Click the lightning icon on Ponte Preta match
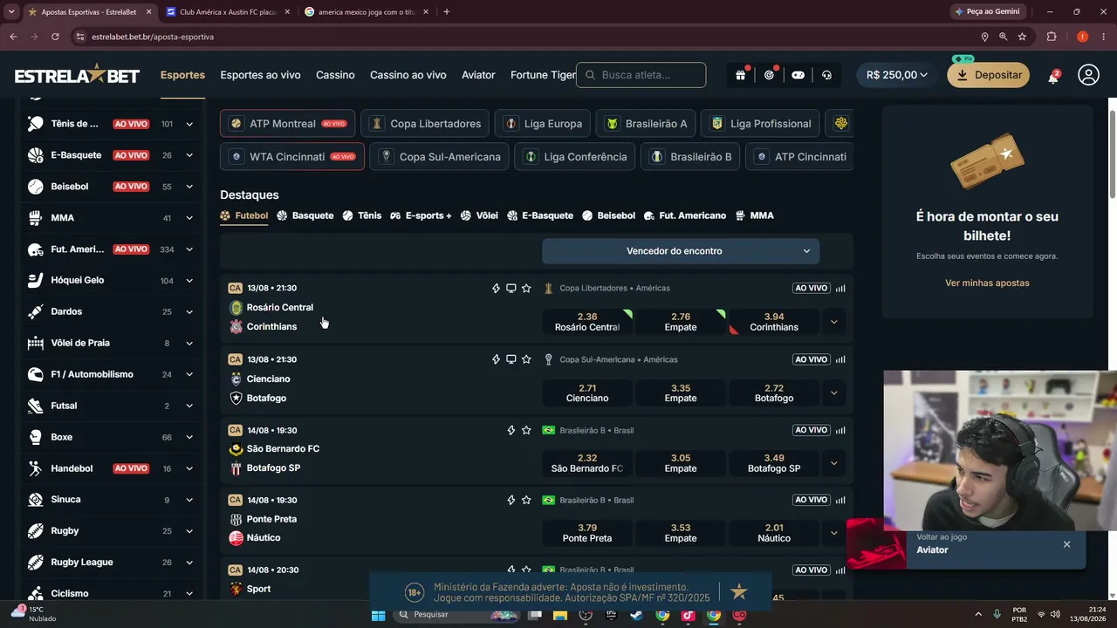Screen dimensions: 1117x628 click(511, 500)
